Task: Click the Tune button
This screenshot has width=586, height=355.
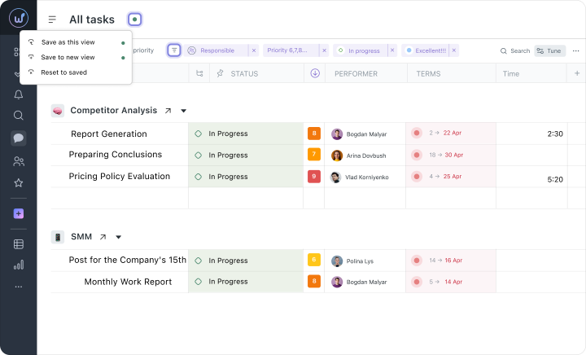Action: [x=549, y=50]
